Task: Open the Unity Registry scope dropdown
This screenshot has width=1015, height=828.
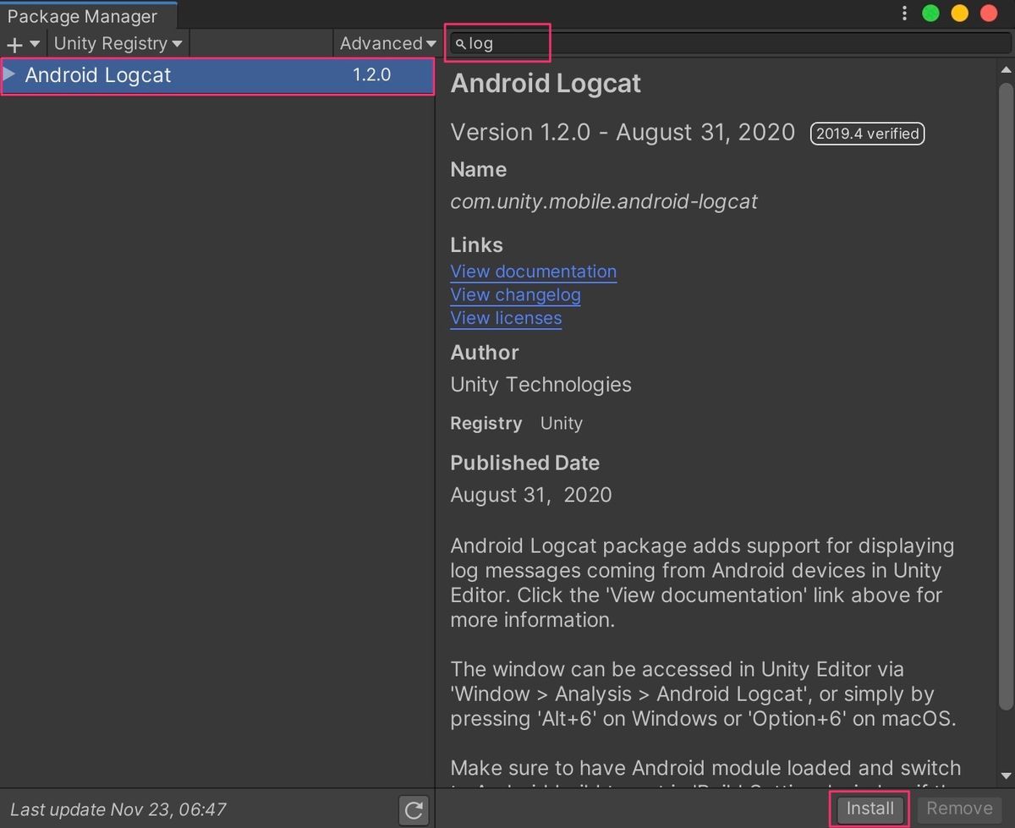Action: (118, 43)
